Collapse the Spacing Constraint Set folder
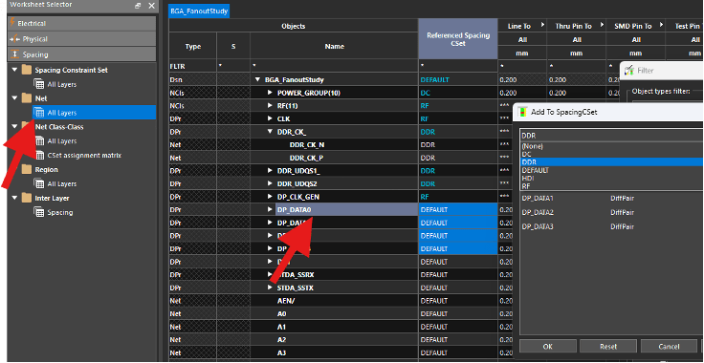This screenshot has width=704, height=363. click(x=14, y=71)
